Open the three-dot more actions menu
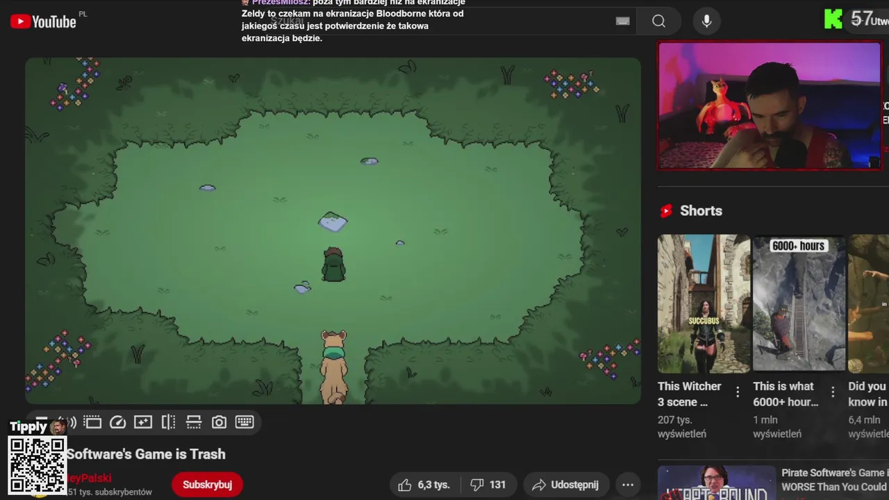 tap(628, 485)
